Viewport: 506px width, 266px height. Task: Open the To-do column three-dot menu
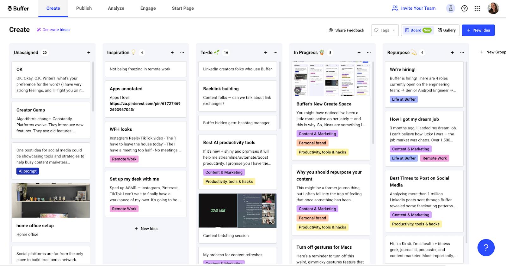point(275,53)
